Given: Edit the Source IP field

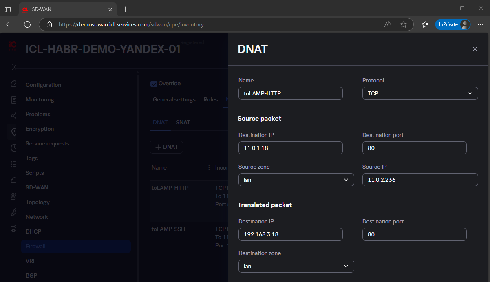Looking at the screenshot, I should point(420,180).
